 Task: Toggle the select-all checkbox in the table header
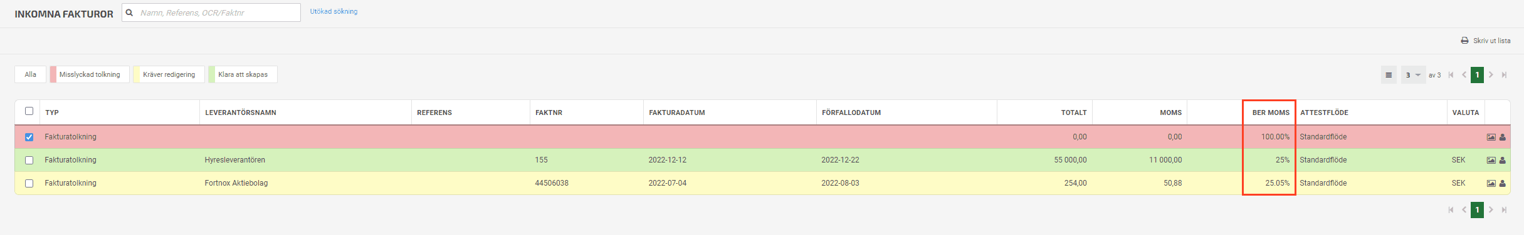pyautogui.click(x=29, y=111)
